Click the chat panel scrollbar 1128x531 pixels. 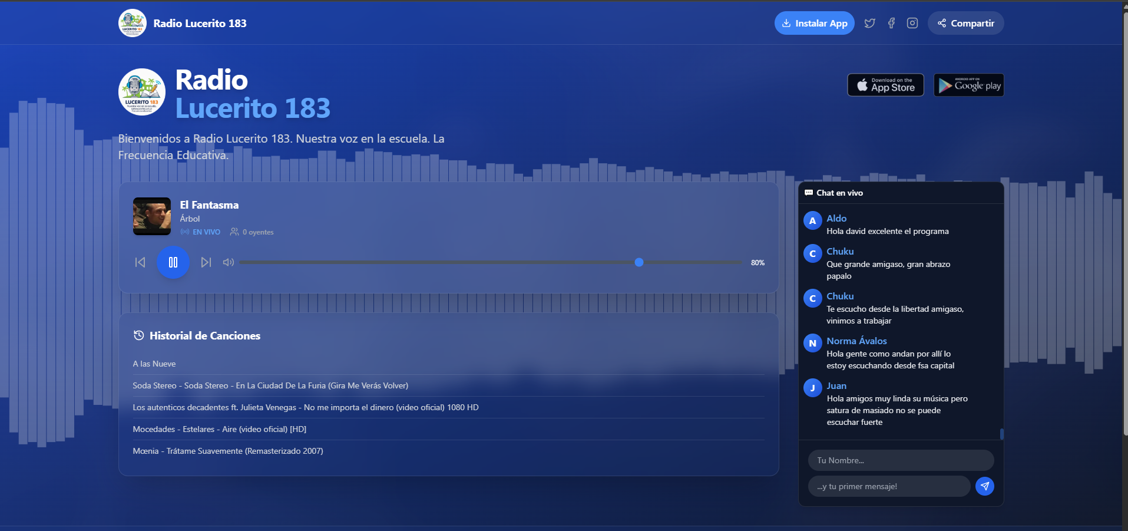[1001, 434]
